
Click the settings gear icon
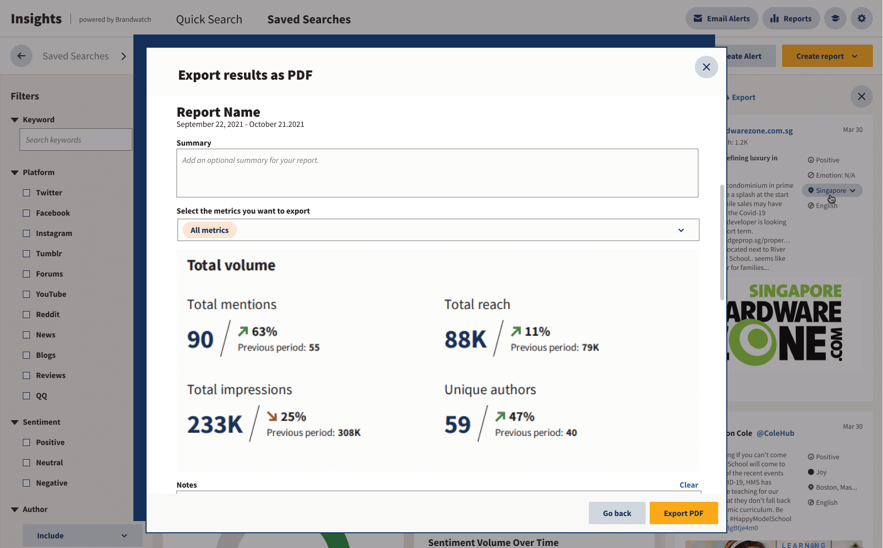[861, 19]
